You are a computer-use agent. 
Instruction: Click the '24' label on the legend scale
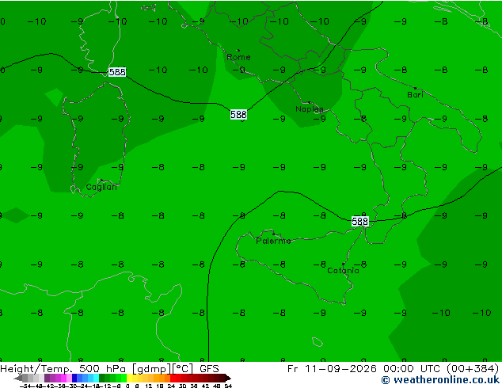(171, 386)
